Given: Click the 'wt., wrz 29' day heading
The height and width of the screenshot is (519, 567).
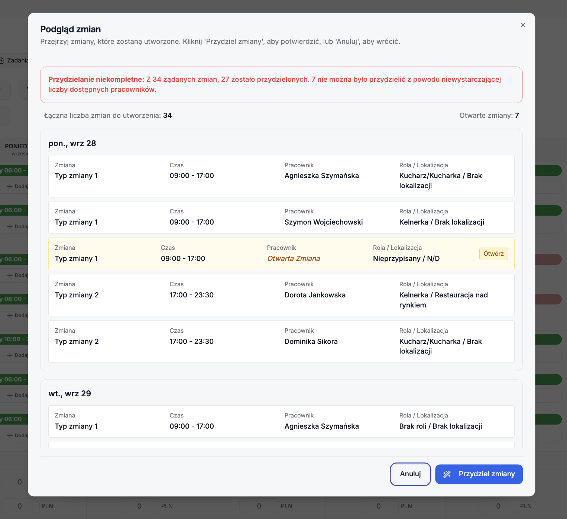Looking at the screenshot, I should pyautogui.click(x=69, y=394).
